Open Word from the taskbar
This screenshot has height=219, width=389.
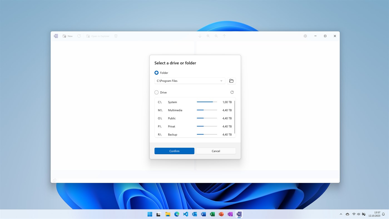pyautogui.click(x=203, y=214)
